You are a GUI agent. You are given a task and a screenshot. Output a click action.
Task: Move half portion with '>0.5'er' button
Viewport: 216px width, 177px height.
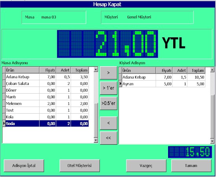108,103
